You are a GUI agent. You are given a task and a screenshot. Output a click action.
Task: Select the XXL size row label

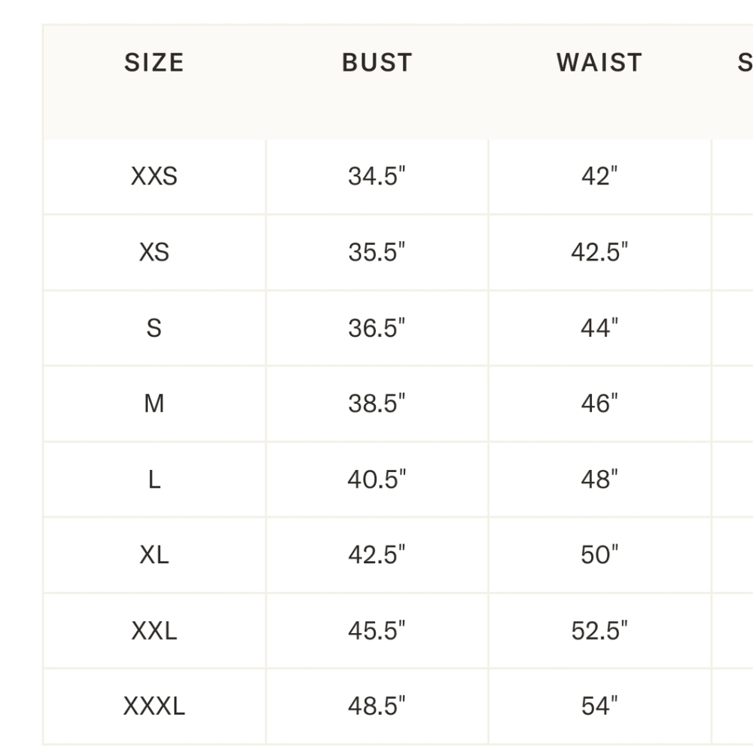point(154,630)
